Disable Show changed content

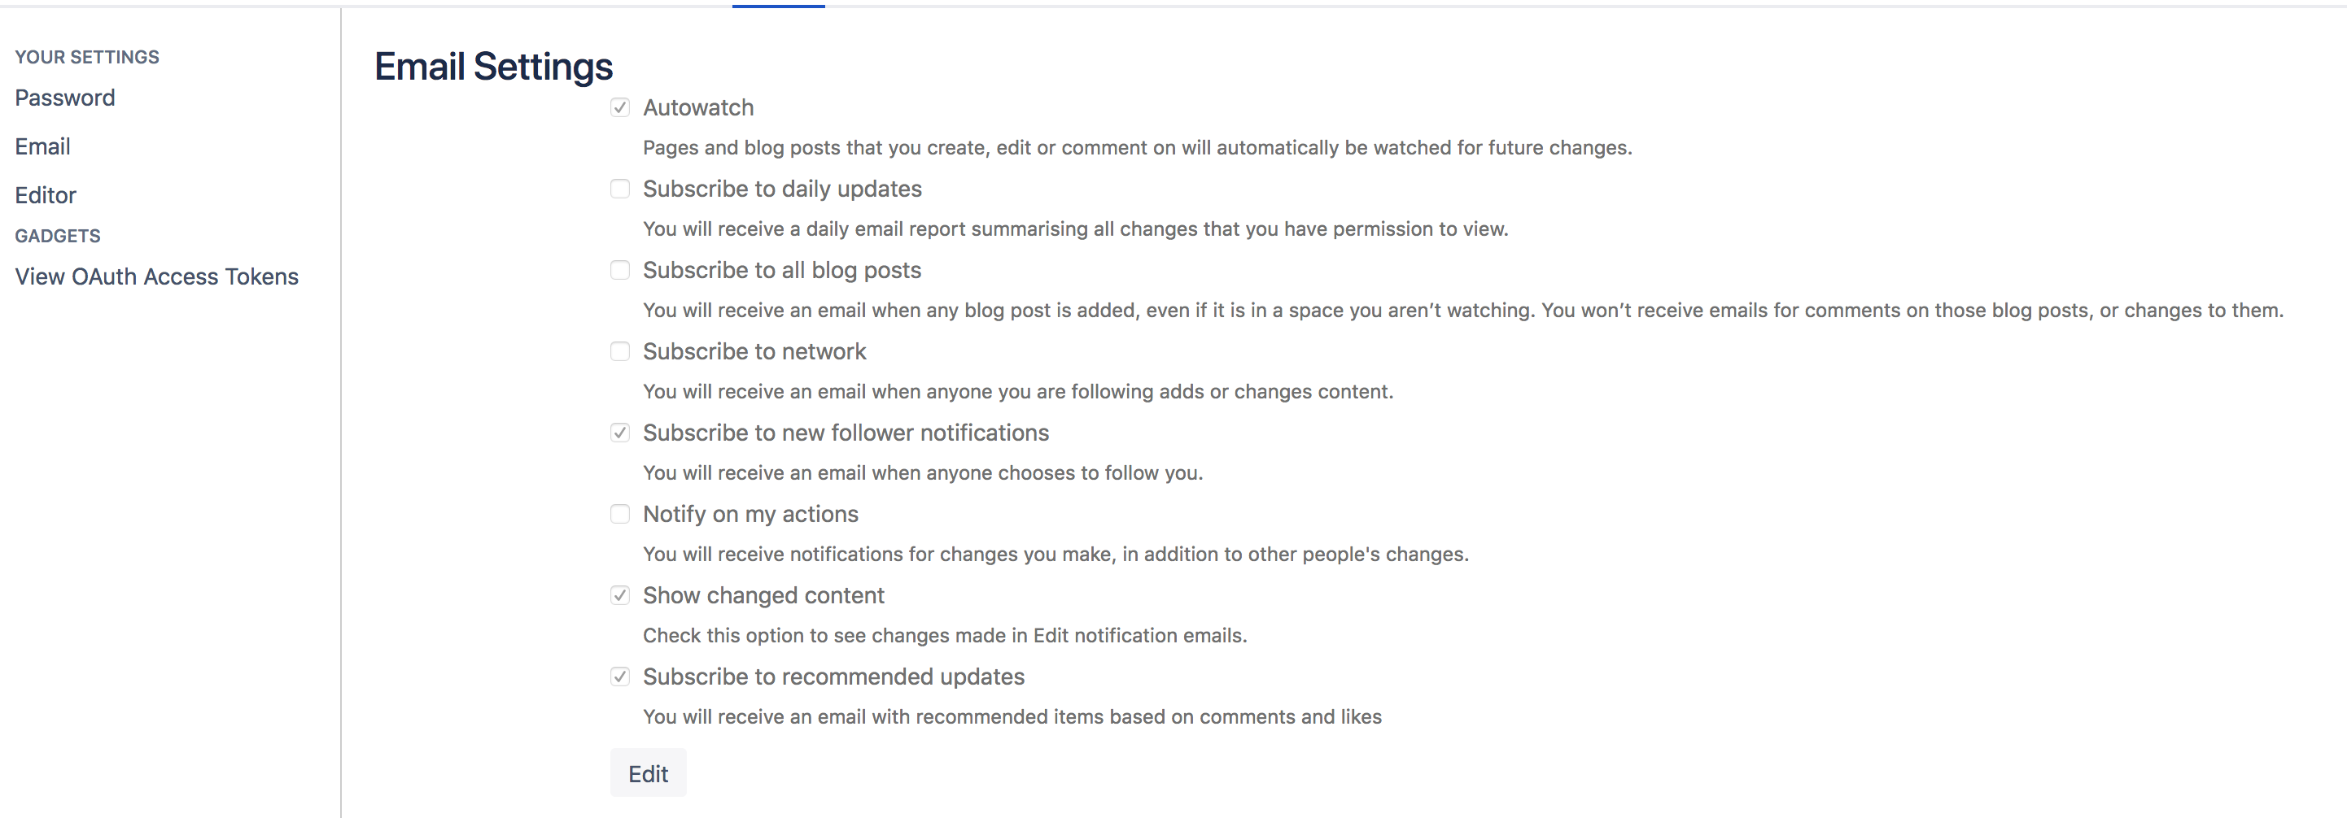tap(620, 595)
